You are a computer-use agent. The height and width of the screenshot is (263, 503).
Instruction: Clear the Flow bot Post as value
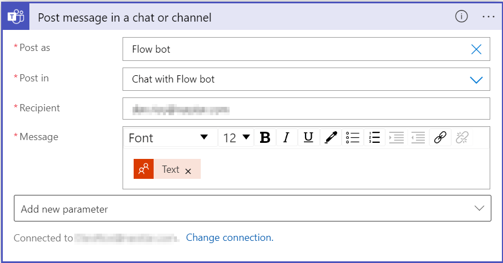476,49
